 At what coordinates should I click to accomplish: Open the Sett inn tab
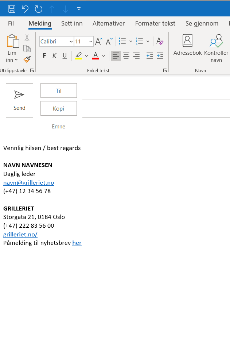(72, 23)
